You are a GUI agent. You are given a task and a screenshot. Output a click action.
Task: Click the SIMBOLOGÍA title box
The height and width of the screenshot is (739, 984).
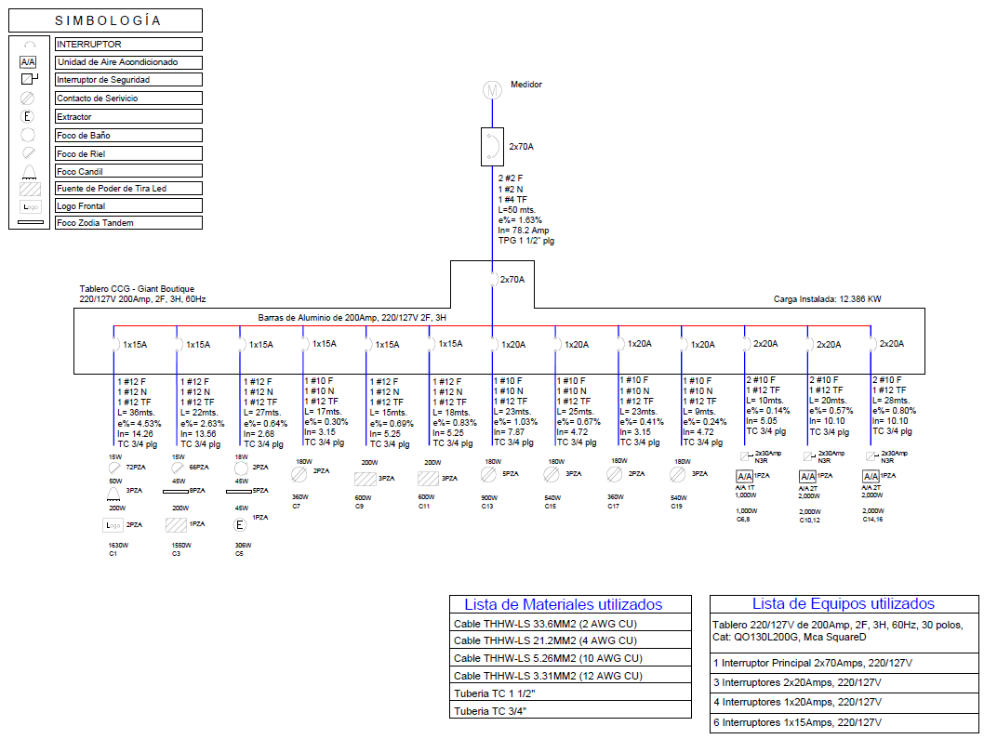pos(106,20)
